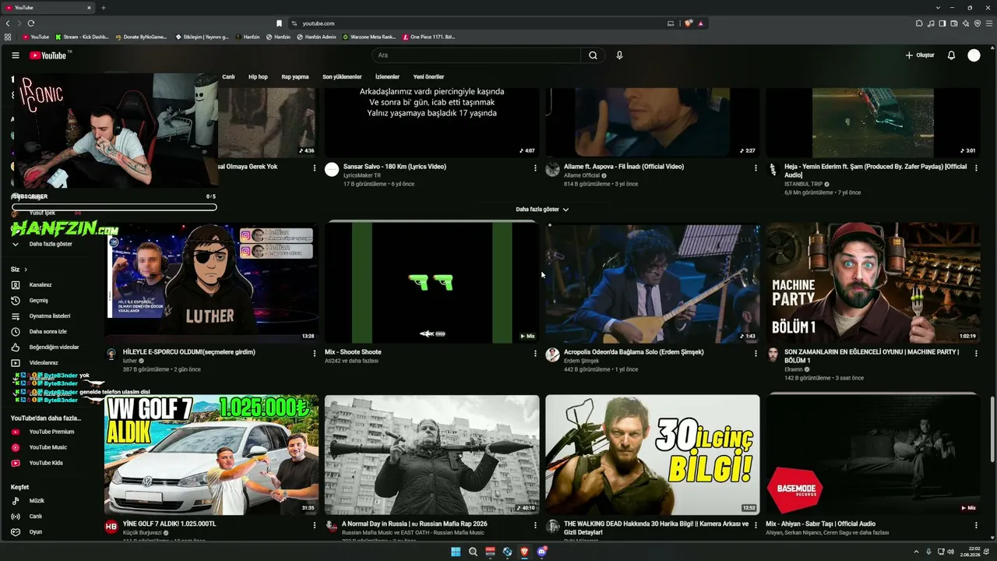This screenshot has height=561, width=997.
Task: Select the İzlenenler filter chip
Action: tap(387, 77)
